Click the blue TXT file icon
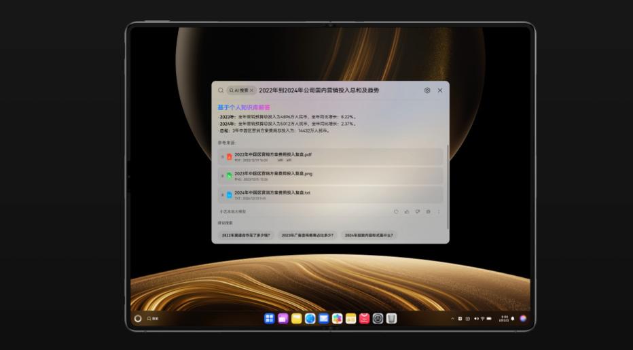Screen dimensions: 633x350 click(230, 195)
